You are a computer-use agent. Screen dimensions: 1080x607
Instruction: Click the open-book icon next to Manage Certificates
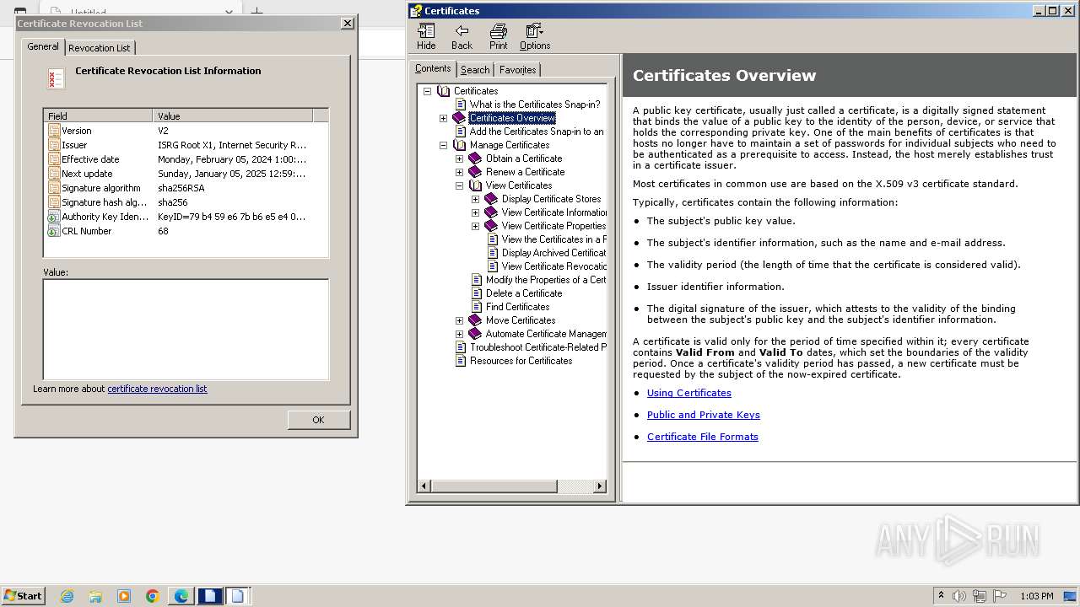click(x=460, y=145)
